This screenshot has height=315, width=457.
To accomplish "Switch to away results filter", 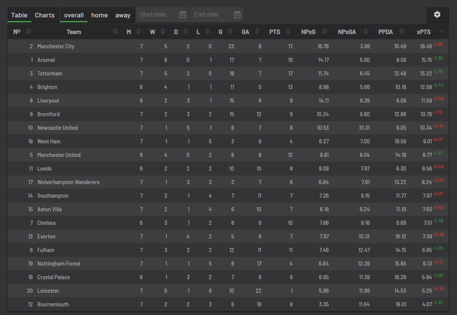I will coord(123,15).
